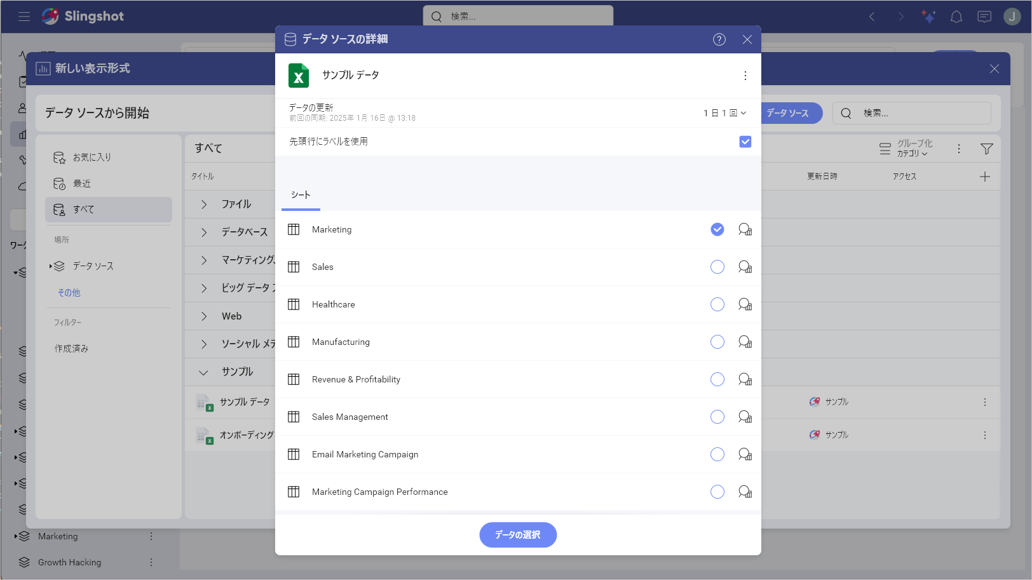Open options for サンプル データ list row
This screenshot has width=1032, height=580.
tap(985, 402)
